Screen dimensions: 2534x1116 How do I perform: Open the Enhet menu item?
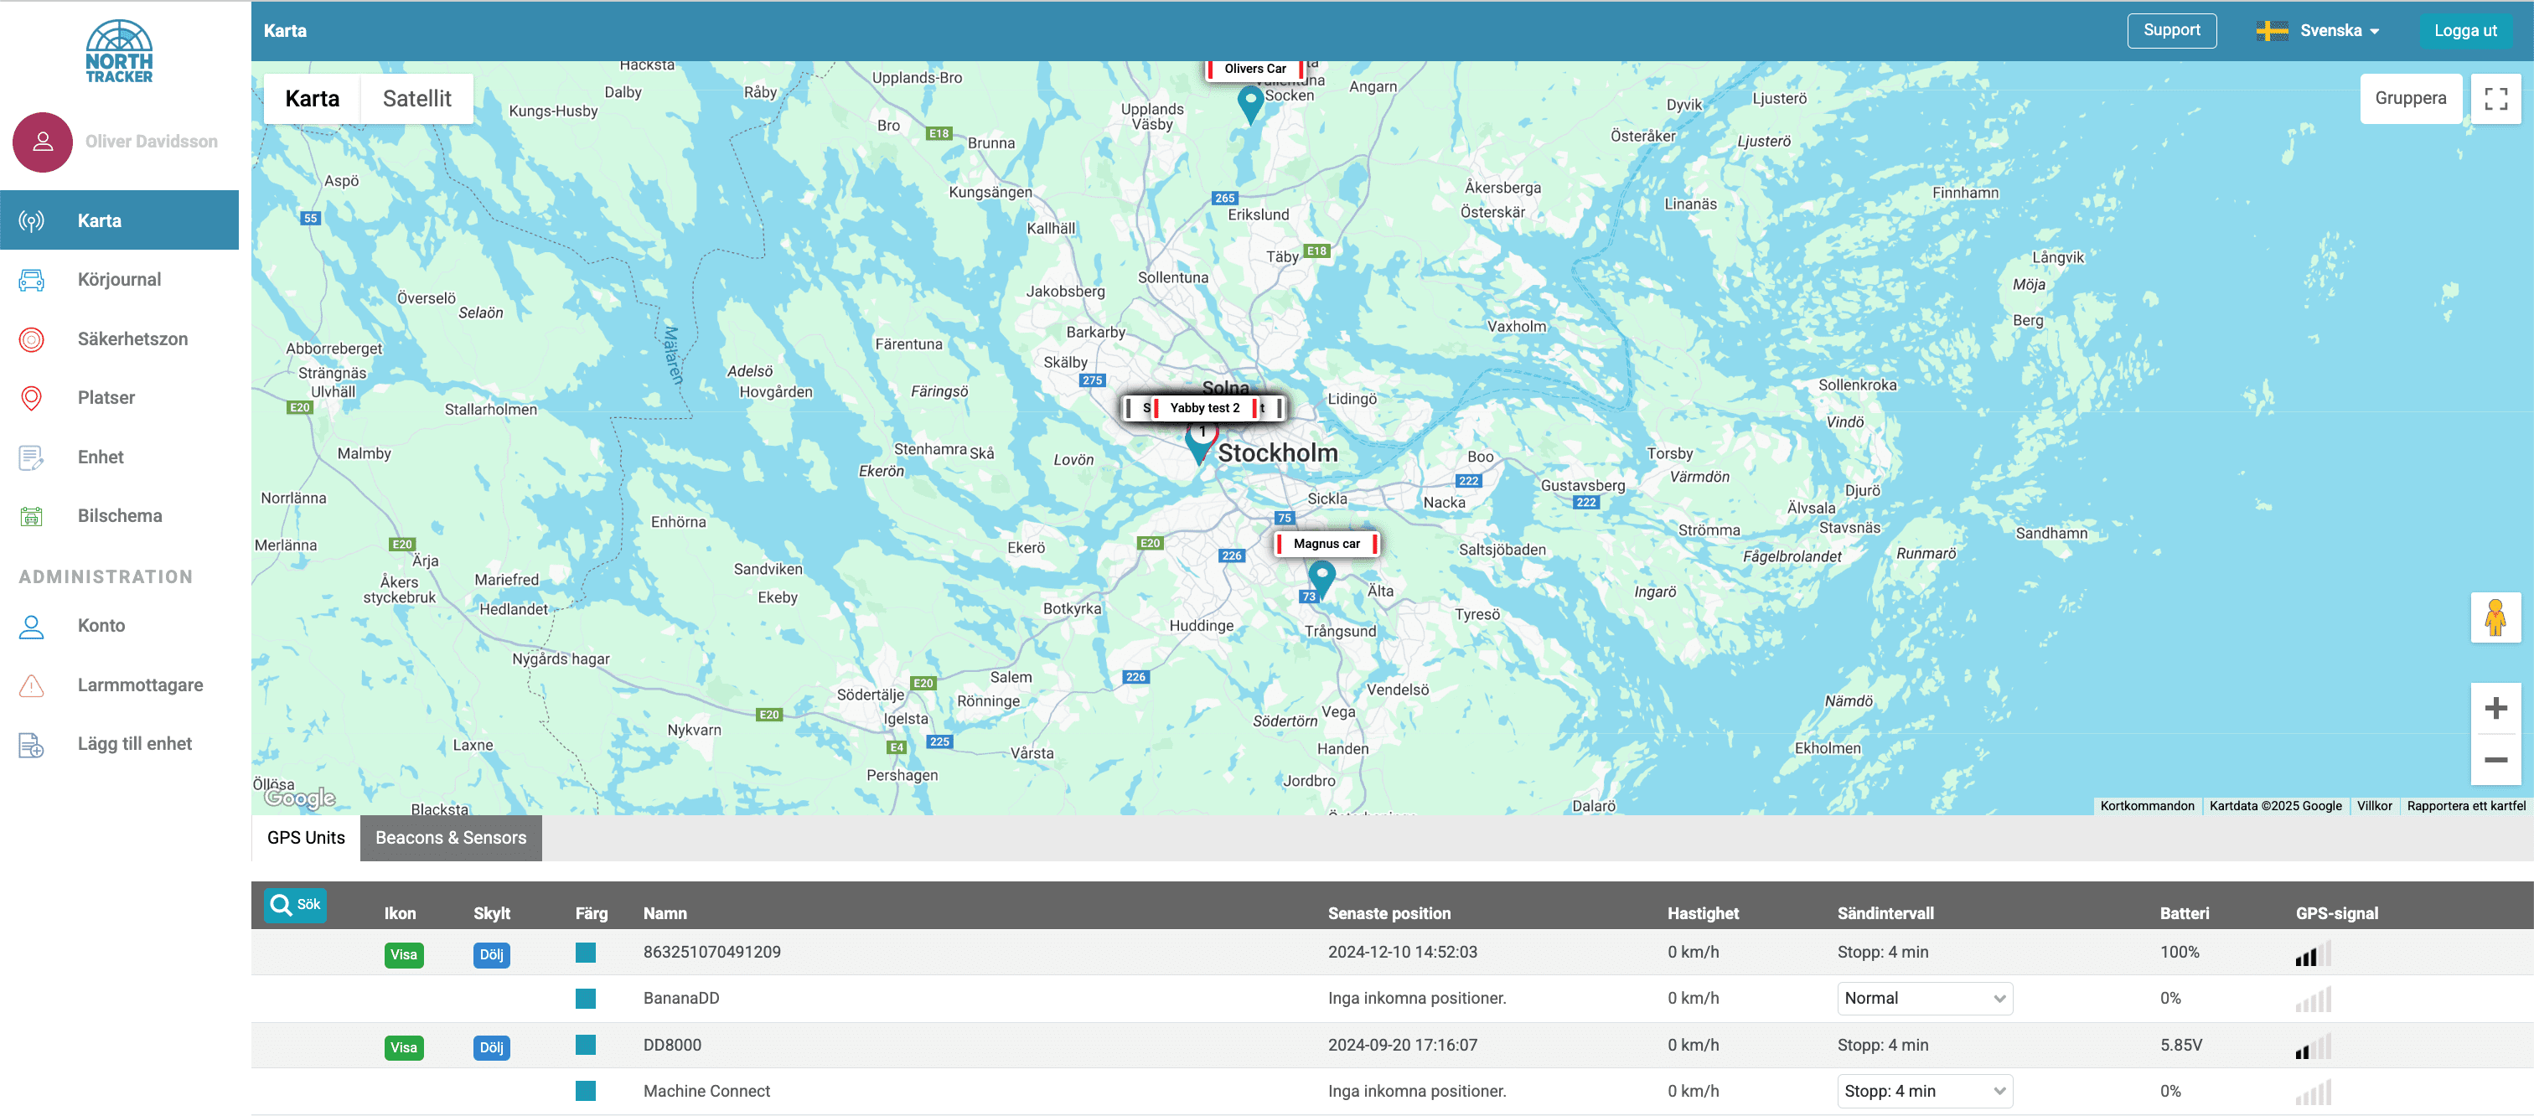(100, 457)
